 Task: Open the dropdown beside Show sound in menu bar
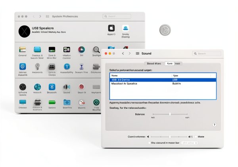(x=190, y=143)
